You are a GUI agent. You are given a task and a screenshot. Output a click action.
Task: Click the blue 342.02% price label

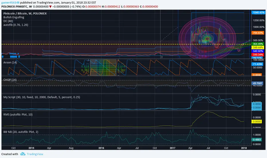coord(258,51)
